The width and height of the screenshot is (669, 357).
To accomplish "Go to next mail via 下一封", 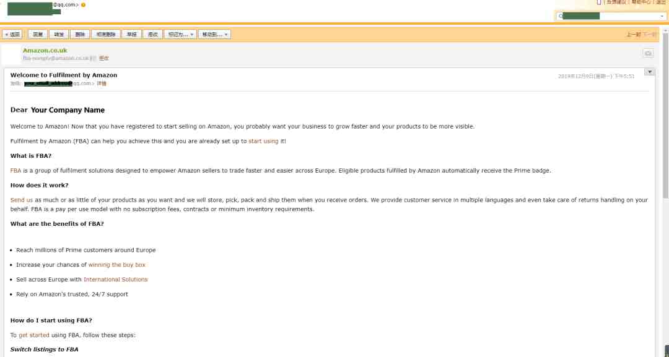I will click(x=650, y=35).
